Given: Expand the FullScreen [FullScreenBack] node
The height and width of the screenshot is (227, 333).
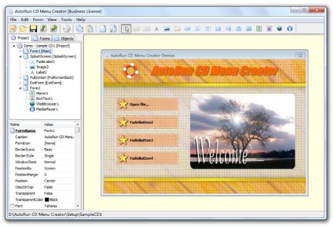Looking at the screenshot, I should (x=20, y=78).
